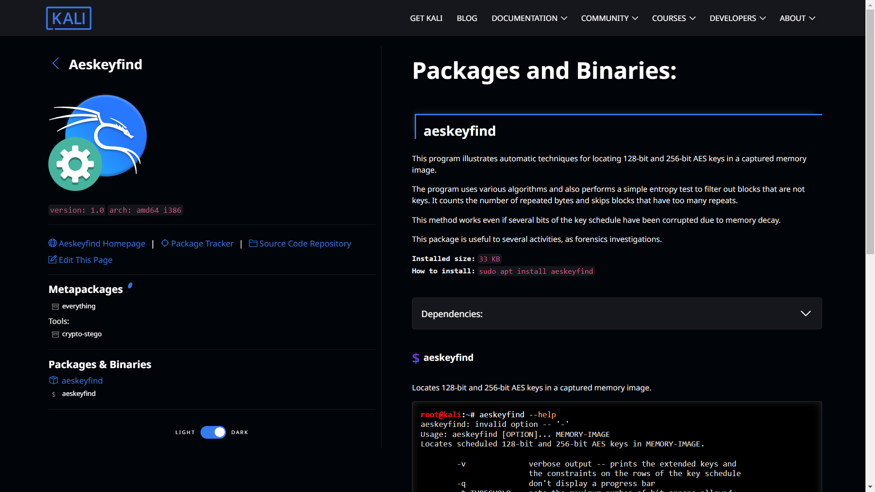Click the everything metapackage icon
Image resolution: width=875 pixels, height=492 pixels.
point(55,306)
